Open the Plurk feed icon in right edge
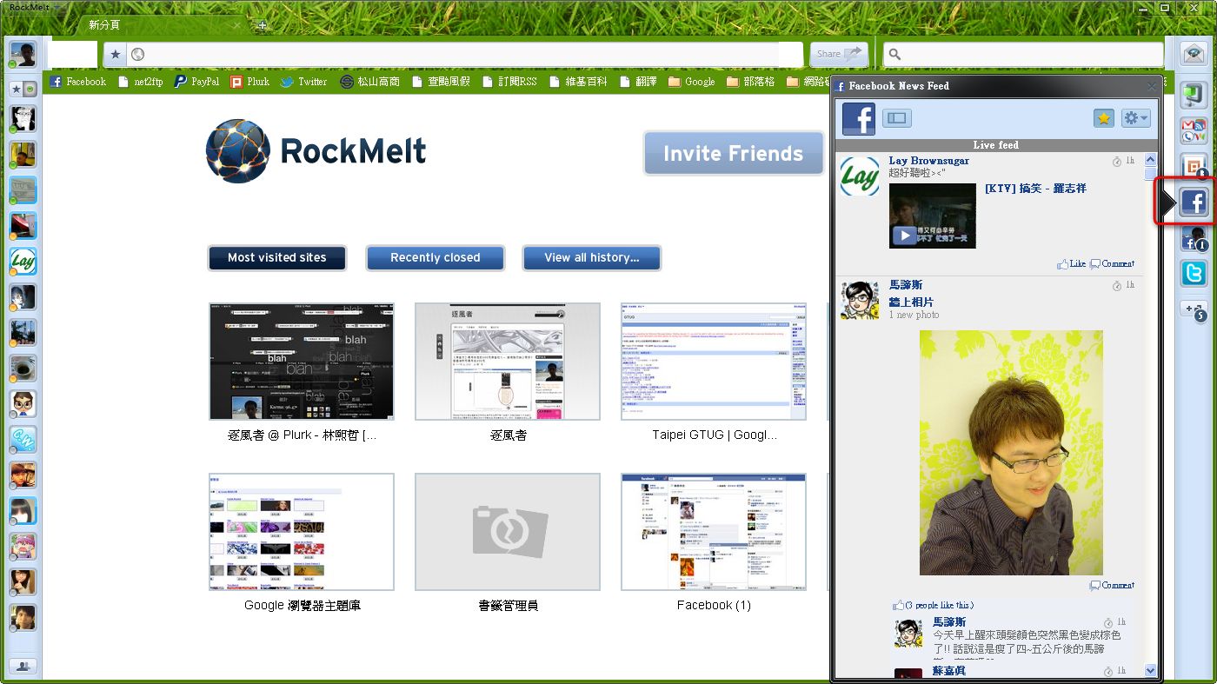 tap(1194, 166)
